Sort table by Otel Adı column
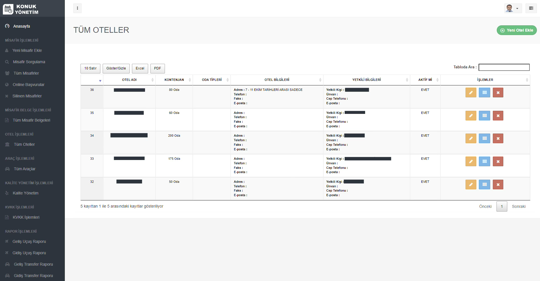The width and height of the screenshot is (540, 281). (x=129, y=80)
